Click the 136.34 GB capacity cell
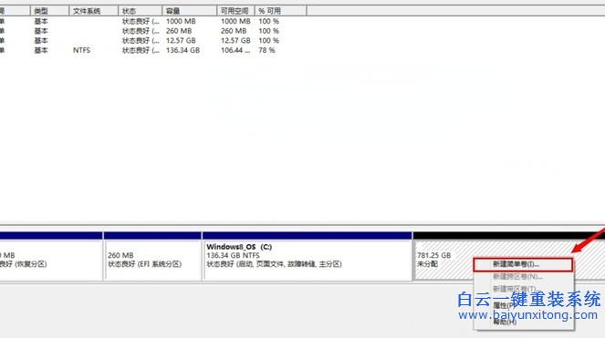 183,50
